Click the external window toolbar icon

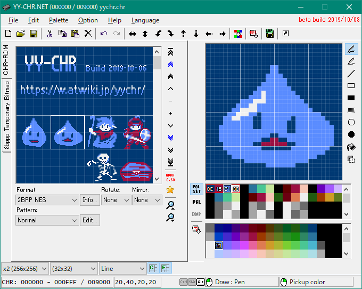tap(285, 34)
